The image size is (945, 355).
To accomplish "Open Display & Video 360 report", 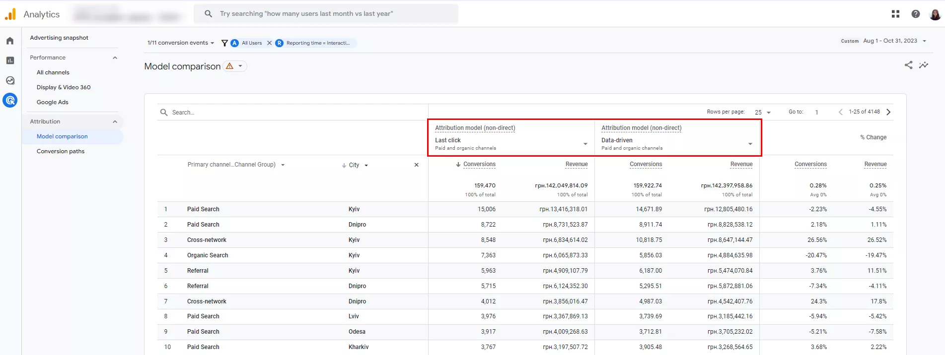I will [64, 87].
